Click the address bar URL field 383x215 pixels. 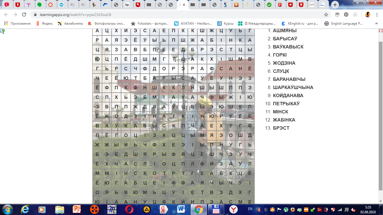point(168,15)
